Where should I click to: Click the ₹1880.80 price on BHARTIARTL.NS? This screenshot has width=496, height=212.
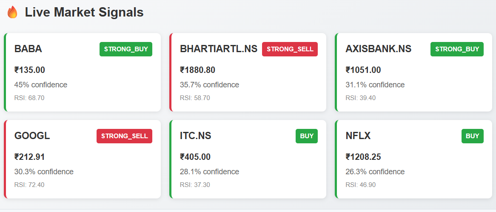pyautogui.click(x=197, y=70)
